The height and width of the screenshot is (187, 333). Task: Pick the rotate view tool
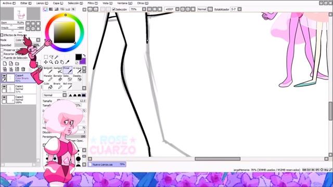coord(57,62)
